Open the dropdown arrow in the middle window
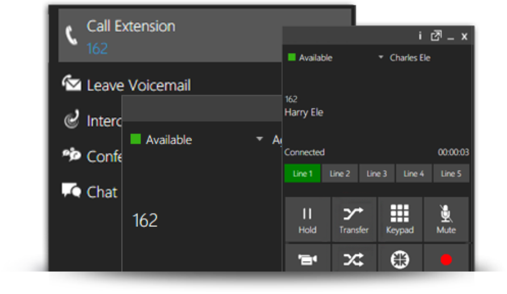The width and height of the screenshot is (507, 294). click(260, 139)
